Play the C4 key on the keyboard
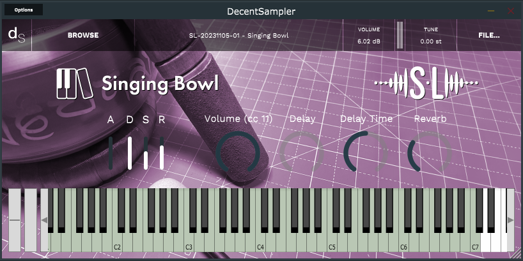 click(261, 243)
